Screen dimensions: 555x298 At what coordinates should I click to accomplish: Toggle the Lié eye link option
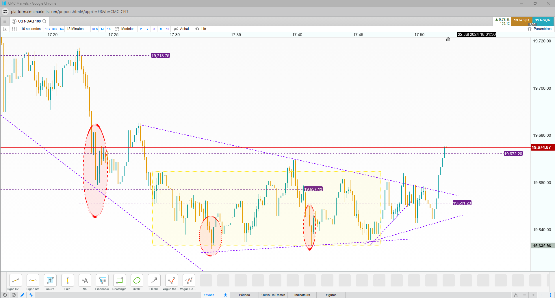[201, 29]
